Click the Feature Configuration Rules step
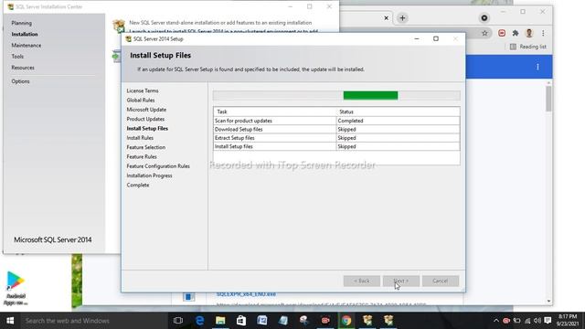Image resolution: width=585 pixels, height=329 pixels. (x=158, y=166)
